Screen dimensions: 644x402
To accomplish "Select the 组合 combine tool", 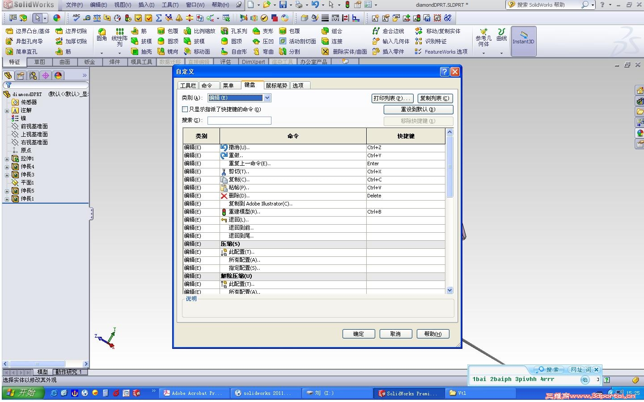I will [x=332, y=31].
